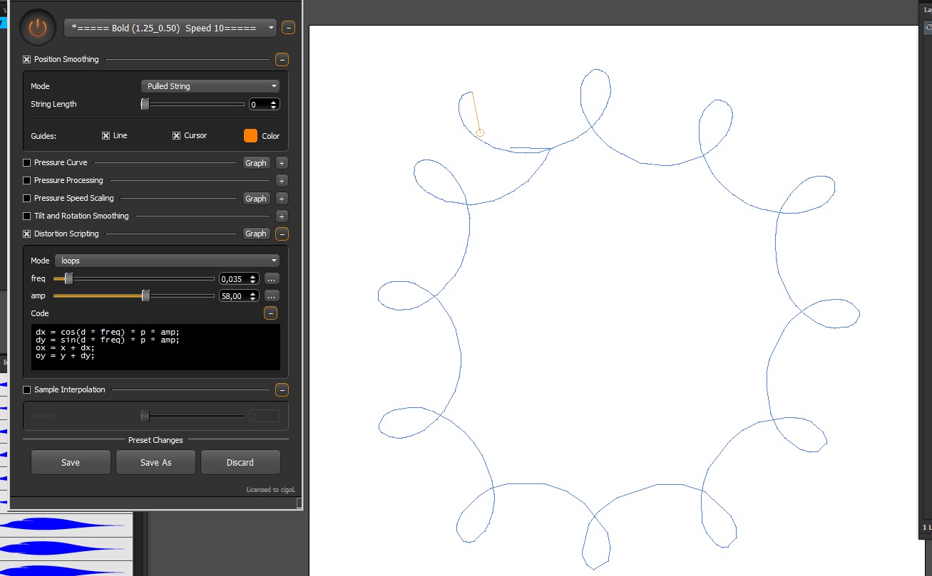Enable the Sample Interpolation checkbox
This screenshot has width=932, height=576.
point(27,390)
